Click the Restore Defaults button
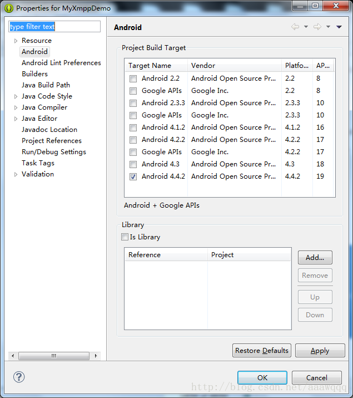 262,351
